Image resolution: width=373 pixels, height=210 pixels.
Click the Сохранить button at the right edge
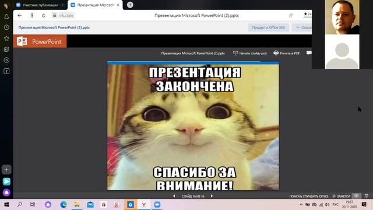[x=302, y=27]
